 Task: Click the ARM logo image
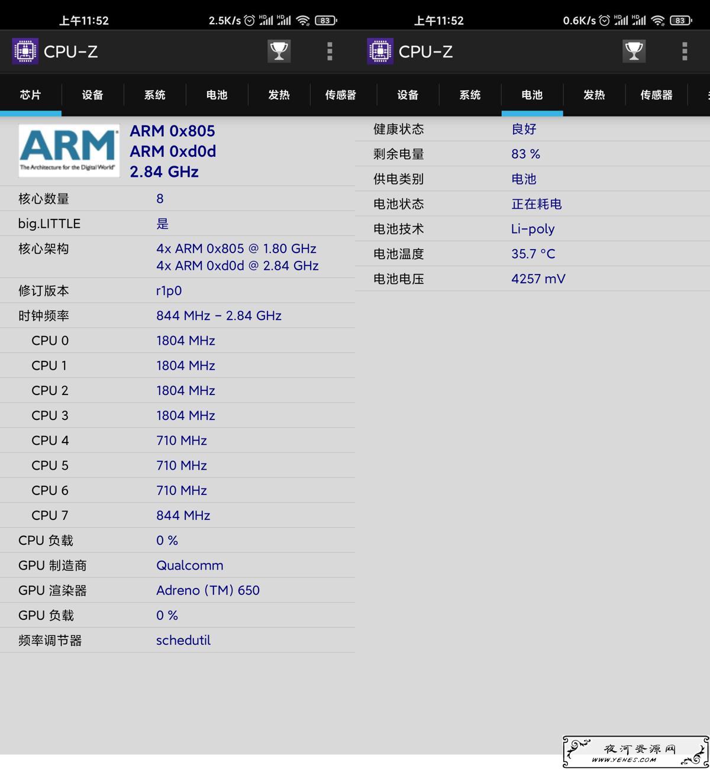69,150
